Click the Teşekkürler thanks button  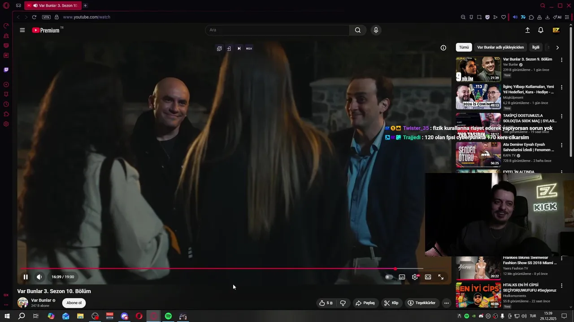[421, 303]
